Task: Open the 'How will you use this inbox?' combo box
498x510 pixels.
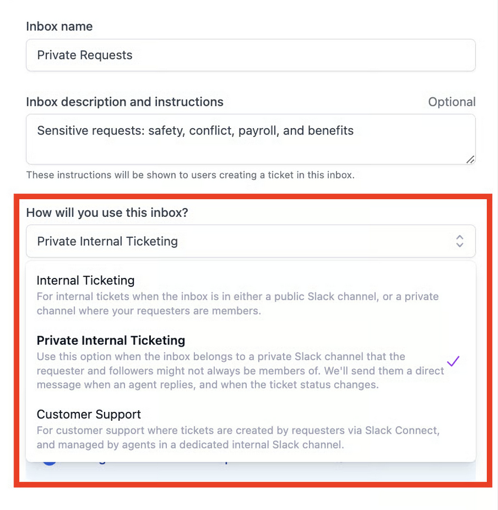Action: [x=235, y=241]
